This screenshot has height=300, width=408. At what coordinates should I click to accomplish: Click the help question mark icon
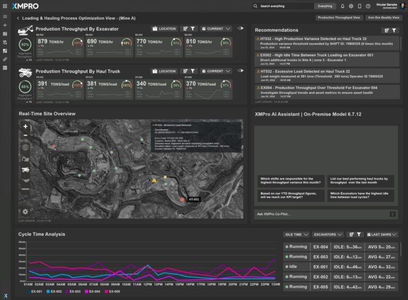[x=368, y=6]
